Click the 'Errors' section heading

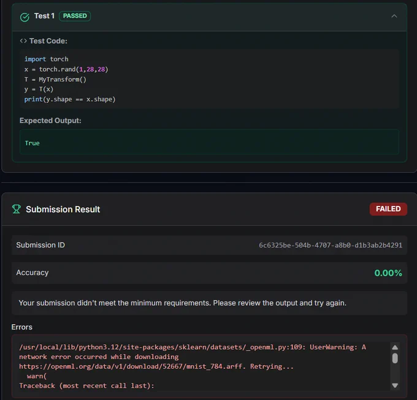point(22,327)
